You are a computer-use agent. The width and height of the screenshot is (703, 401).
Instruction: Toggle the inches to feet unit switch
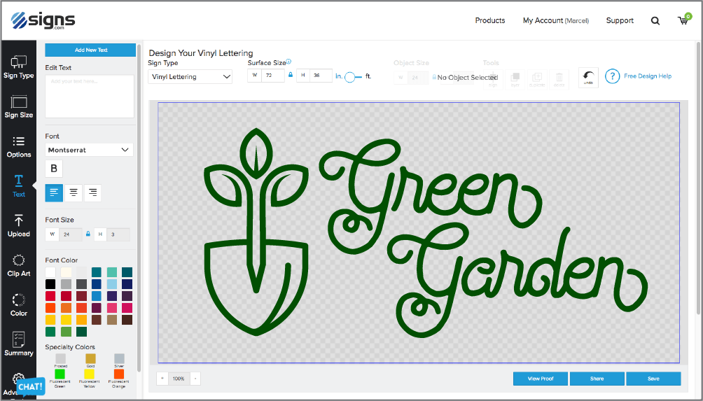[354, 77]
